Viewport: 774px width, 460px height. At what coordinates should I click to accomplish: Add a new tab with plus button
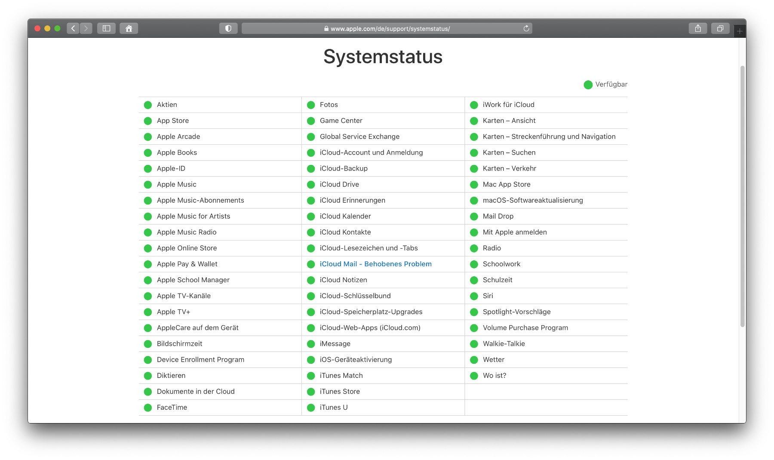740,31
